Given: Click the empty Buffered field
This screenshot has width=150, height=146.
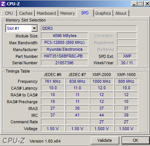Looking at the screenshot, I should 127,49.
